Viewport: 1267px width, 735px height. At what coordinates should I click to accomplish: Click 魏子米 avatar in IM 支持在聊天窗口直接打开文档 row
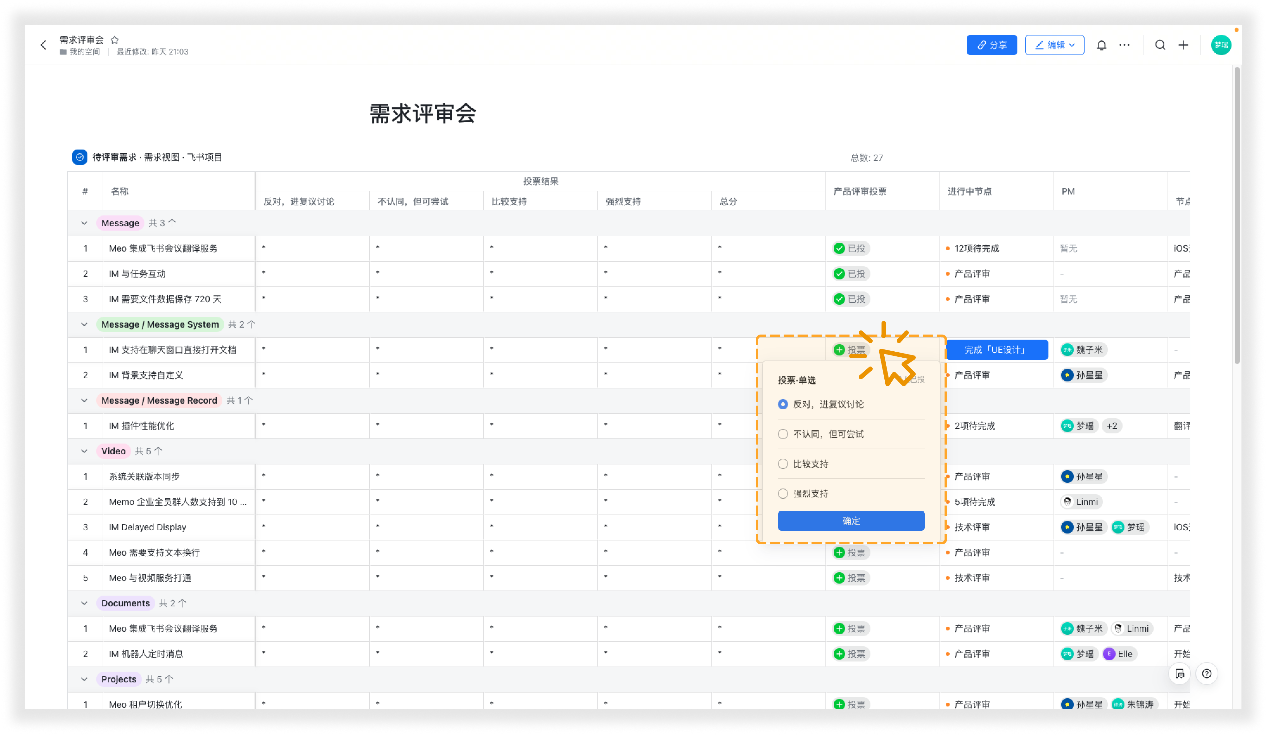[1067, 350]
